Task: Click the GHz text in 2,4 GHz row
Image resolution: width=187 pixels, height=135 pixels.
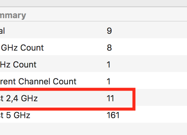Action: pyautogui.click(x=29, y=98)
